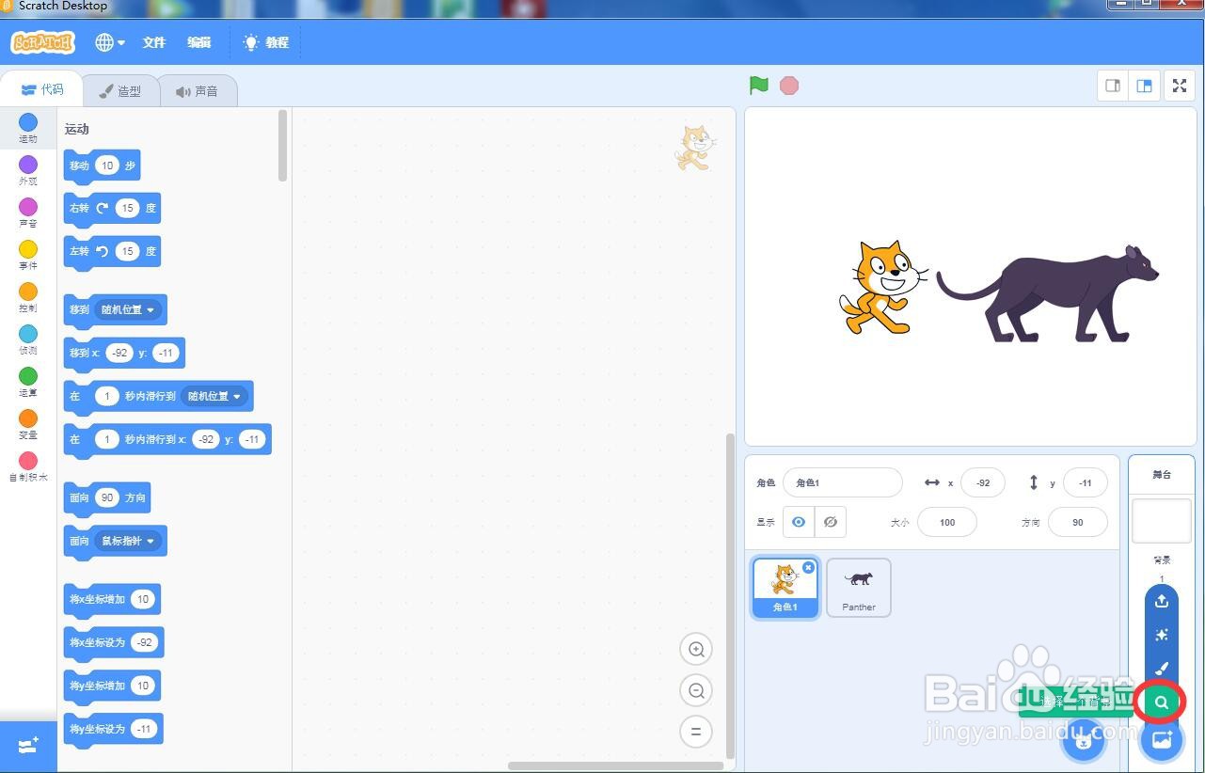Start project with green flag
Screen dimensions: 1205x773
[759, 86]
